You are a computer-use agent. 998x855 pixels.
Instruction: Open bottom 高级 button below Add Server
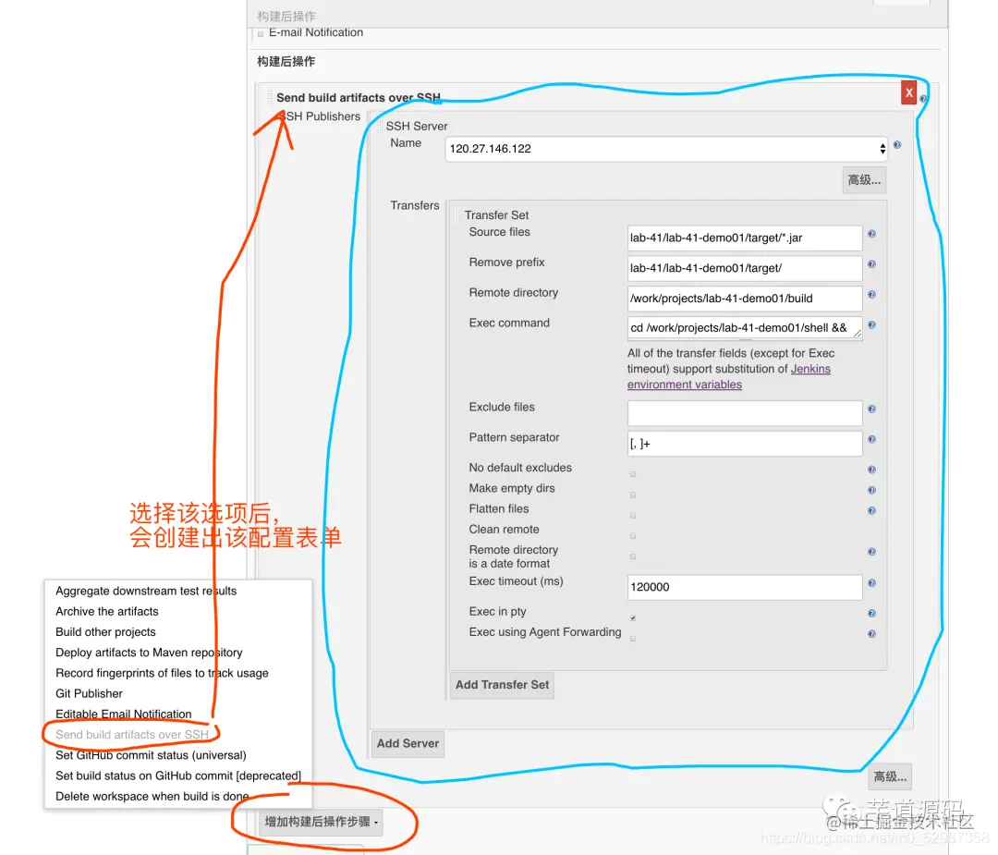[x=889, y=776]
